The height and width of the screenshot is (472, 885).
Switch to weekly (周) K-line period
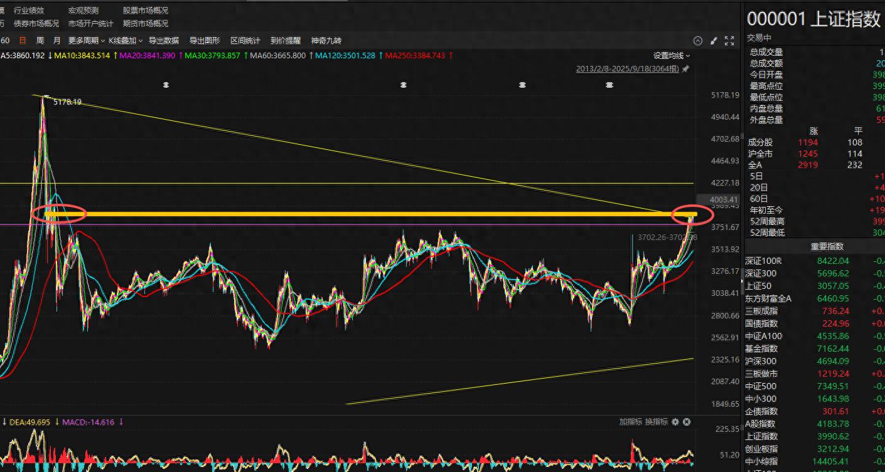point(40,41)
